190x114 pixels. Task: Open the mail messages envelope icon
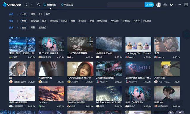point(165,5)
